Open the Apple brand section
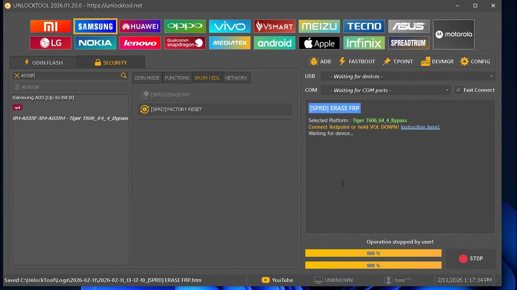 (x=319, y=43)
